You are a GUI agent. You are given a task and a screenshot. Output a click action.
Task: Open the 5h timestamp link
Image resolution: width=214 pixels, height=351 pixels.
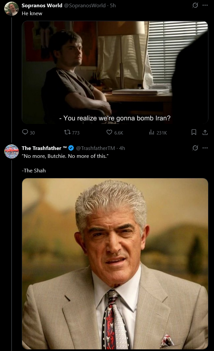tap(113, 5)
